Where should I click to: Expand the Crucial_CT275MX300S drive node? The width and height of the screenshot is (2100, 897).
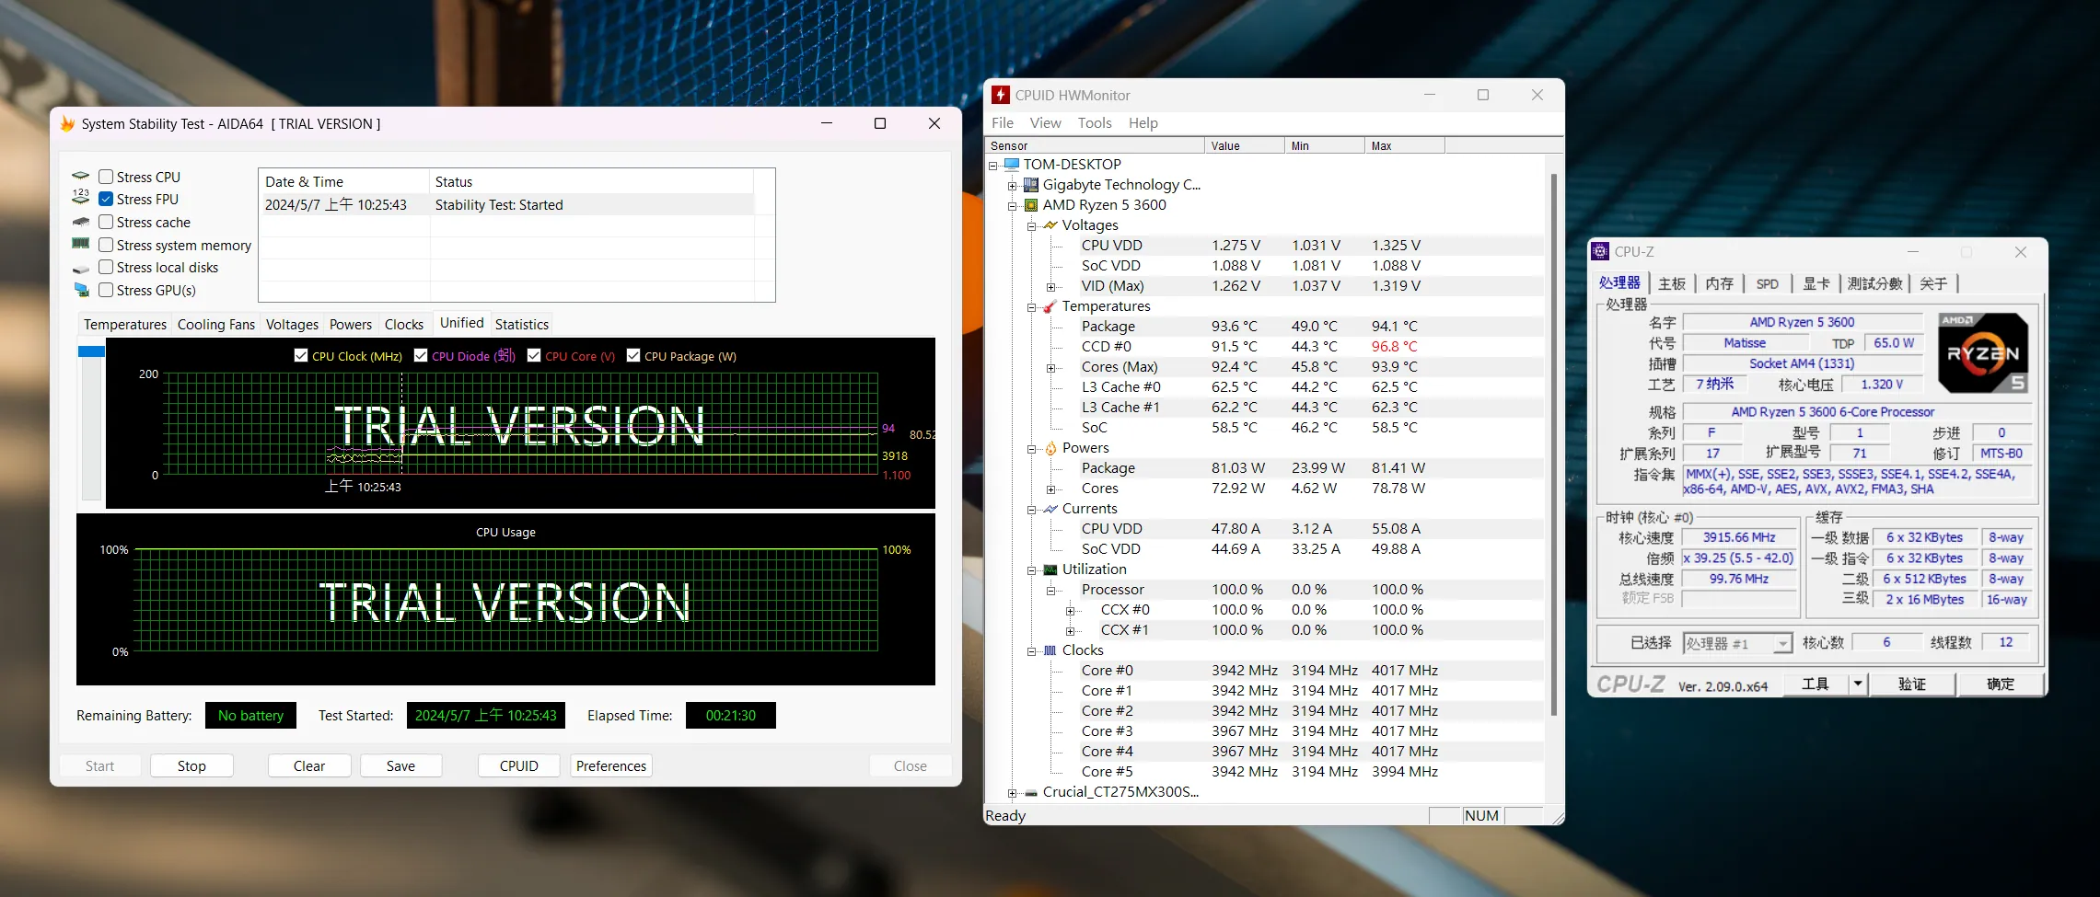[x=1013, y=793]
